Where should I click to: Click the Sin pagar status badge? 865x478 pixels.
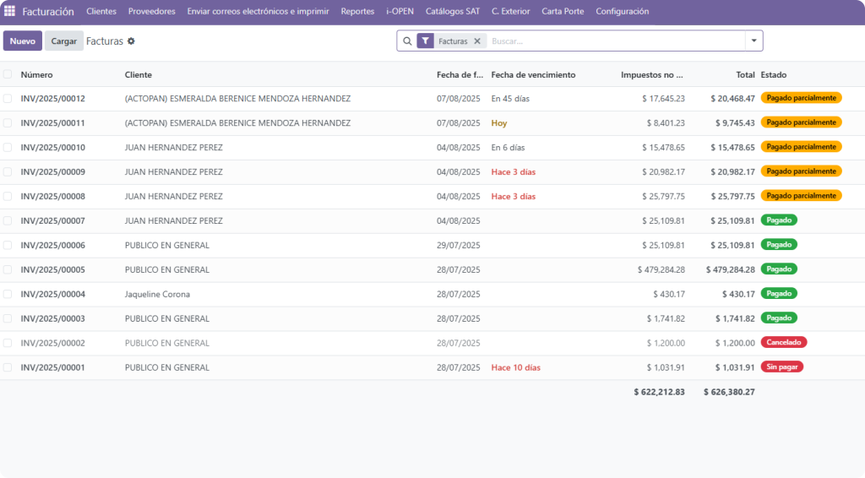point(781,367)
